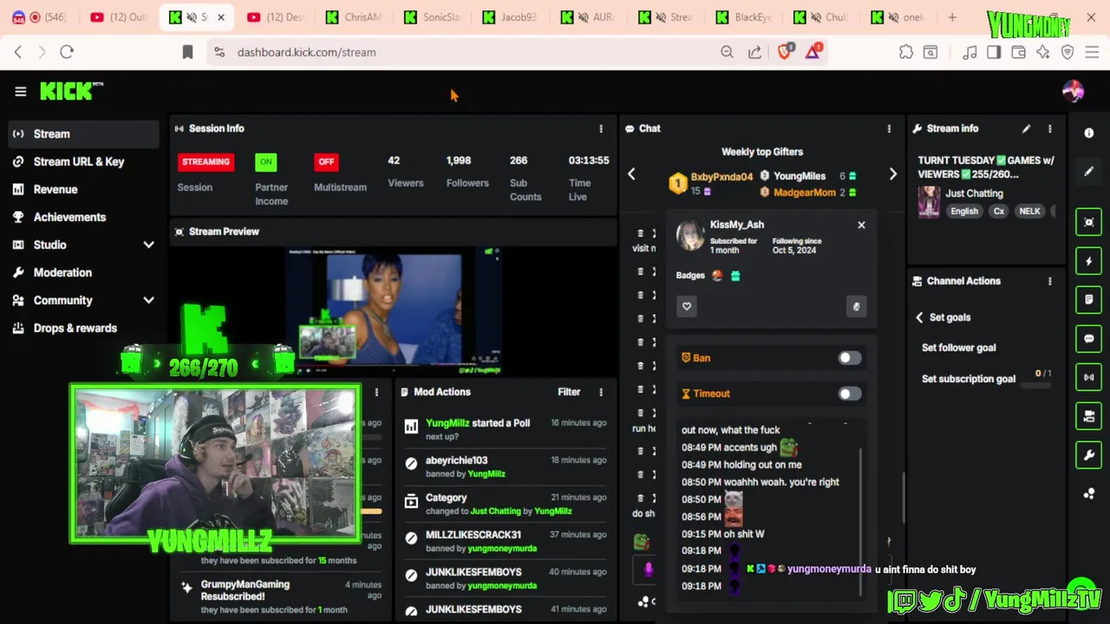1110x624 pixels.
Task: Expand the Studio sidebar section
Action: pos(148,244)
